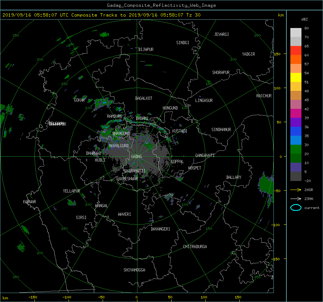This screenshot has height=302, width=323.
Task: Click the JEVARGI city label
Action: [221, 34]
